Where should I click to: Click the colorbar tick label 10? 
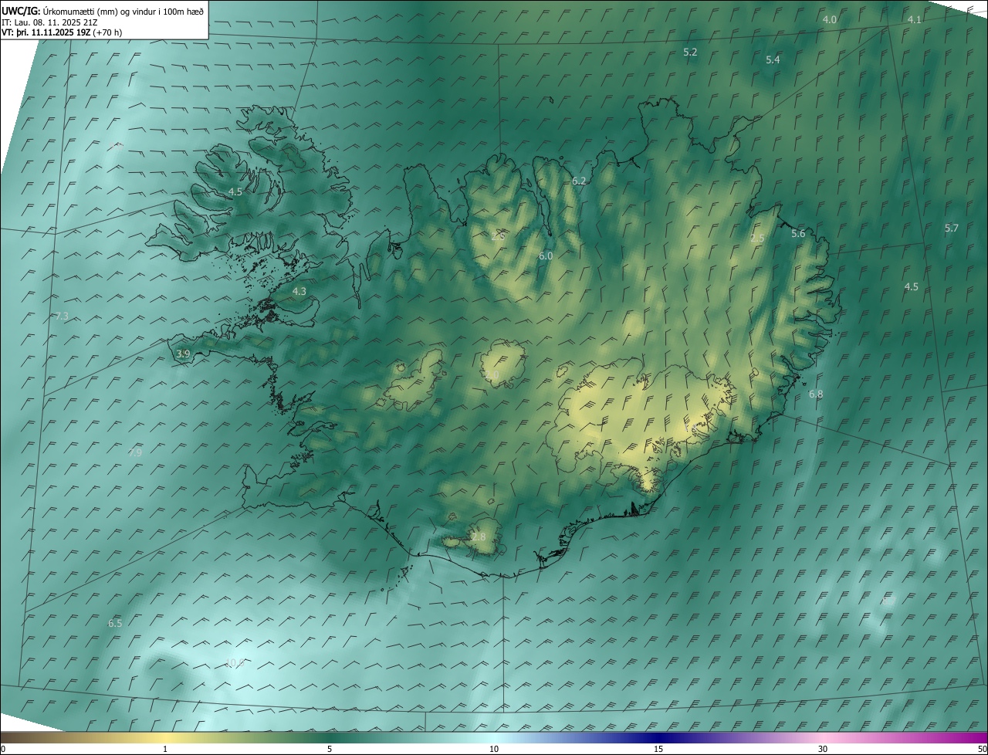(494, 749)
